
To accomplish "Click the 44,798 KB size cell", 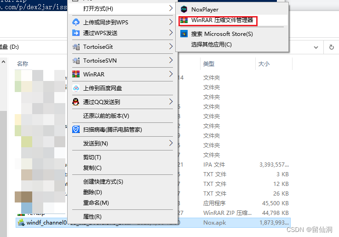I will click(x=276, y=213).
